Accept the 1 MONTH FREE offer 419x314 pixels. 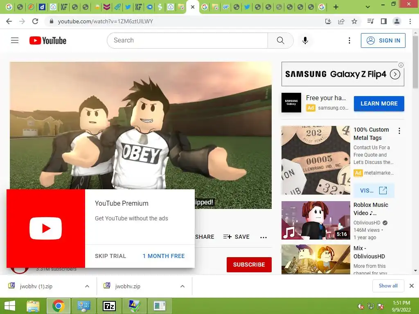(164, 256)
